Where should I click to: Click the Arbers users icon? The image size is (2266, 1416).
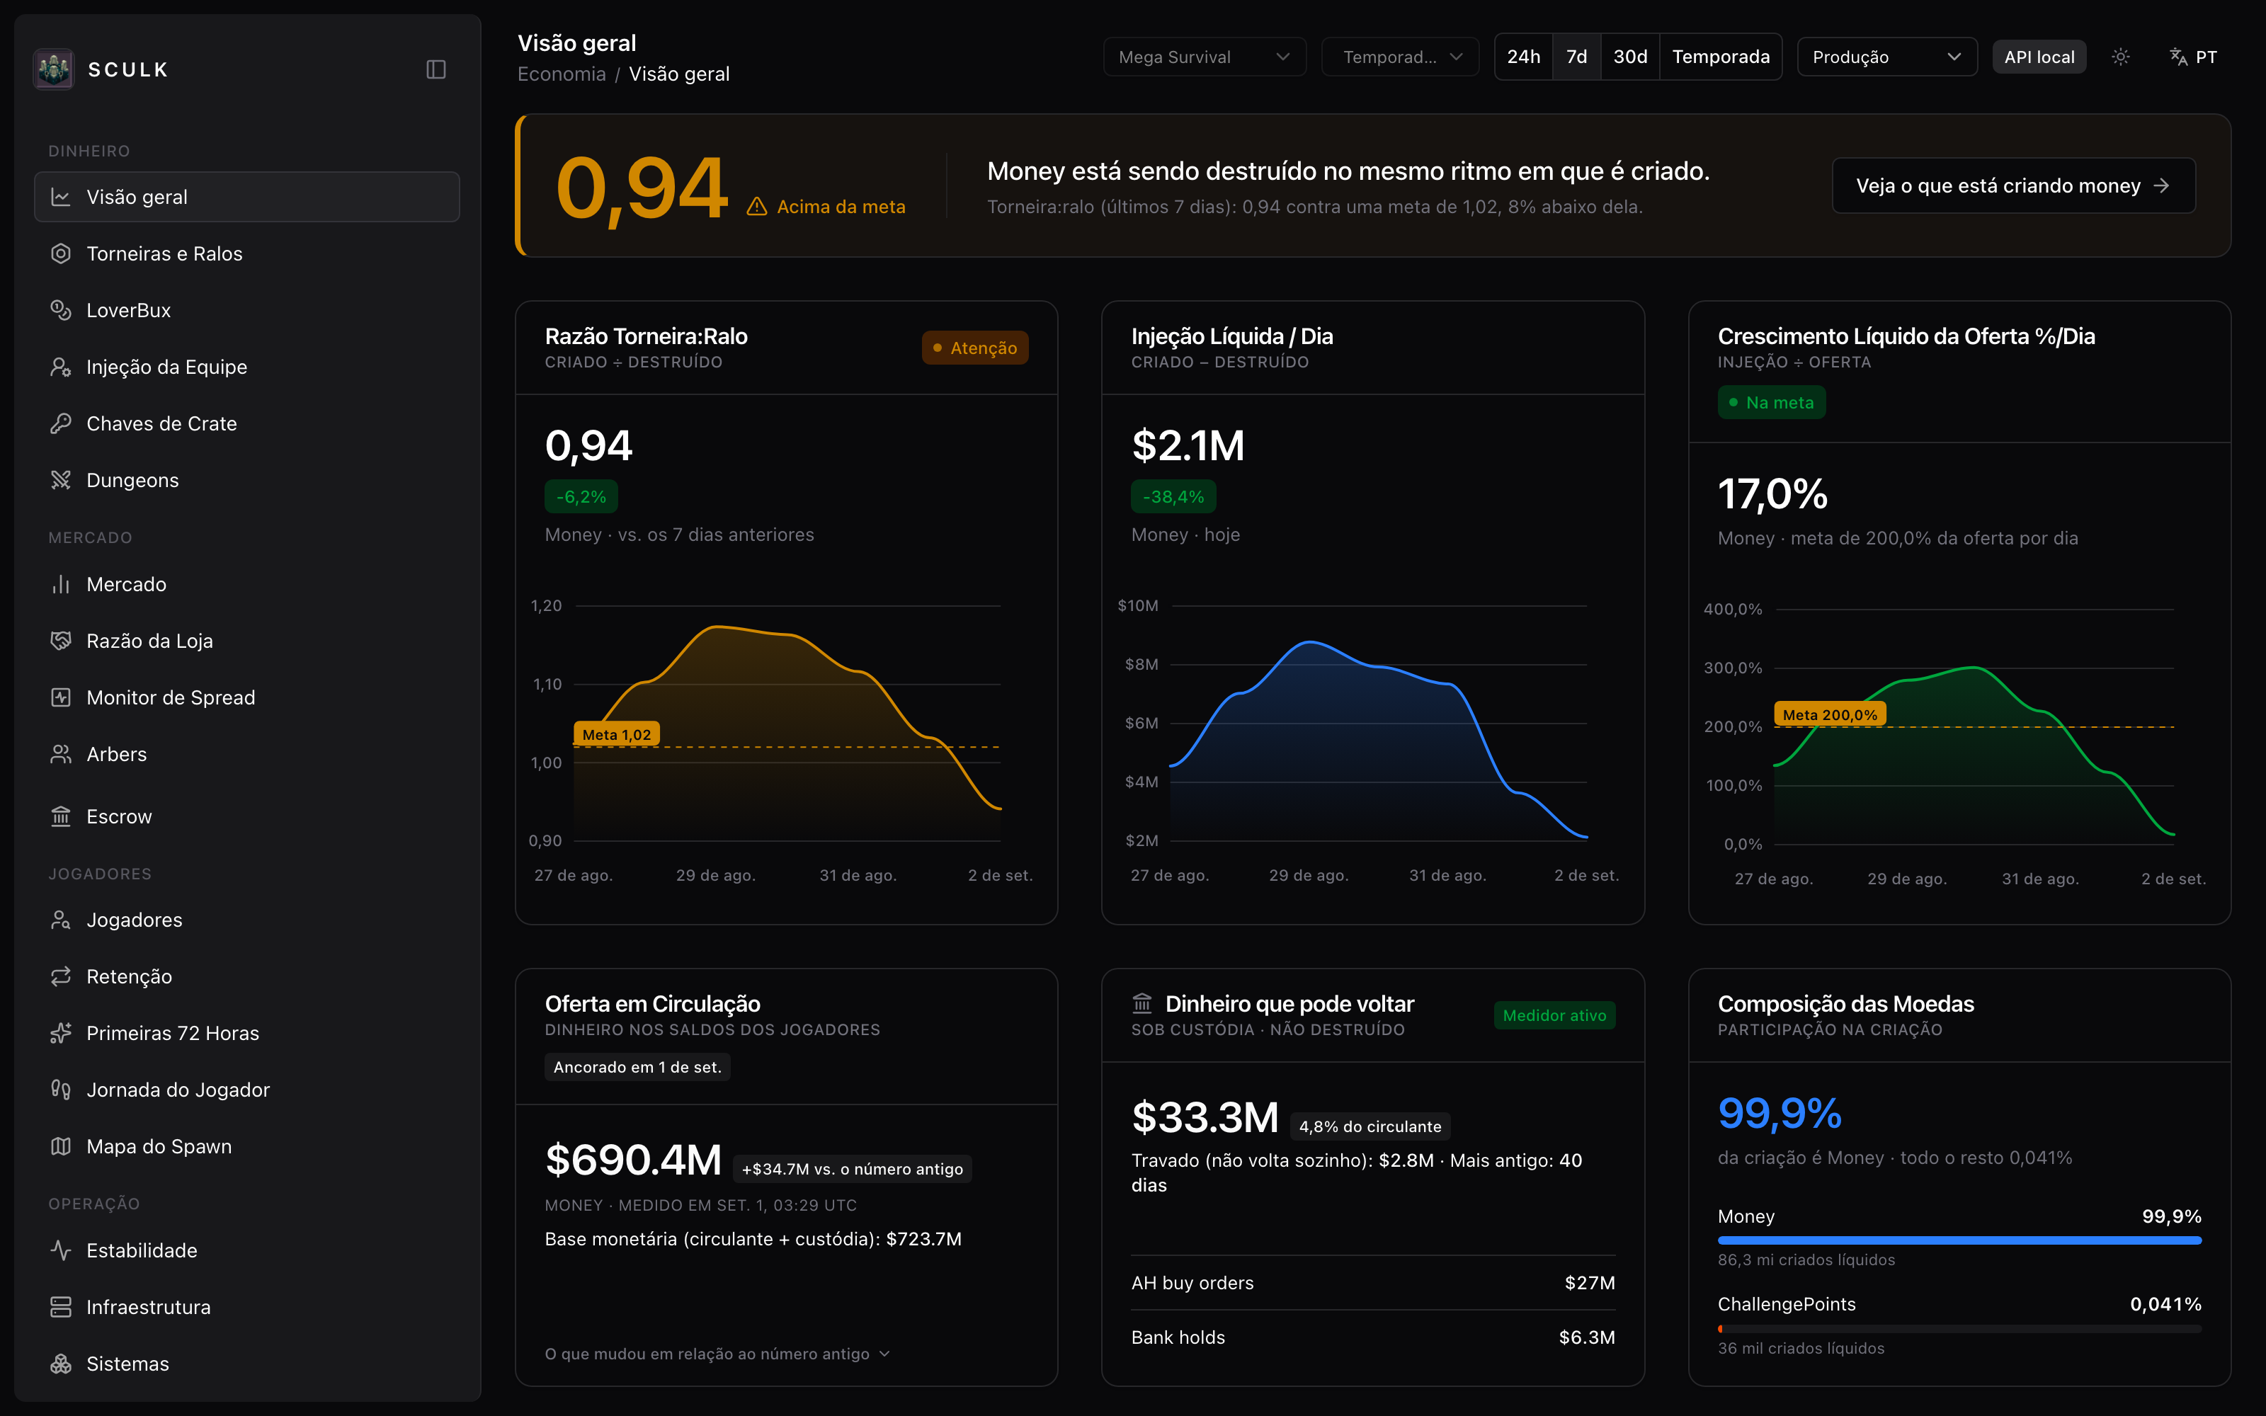(61, 754)
